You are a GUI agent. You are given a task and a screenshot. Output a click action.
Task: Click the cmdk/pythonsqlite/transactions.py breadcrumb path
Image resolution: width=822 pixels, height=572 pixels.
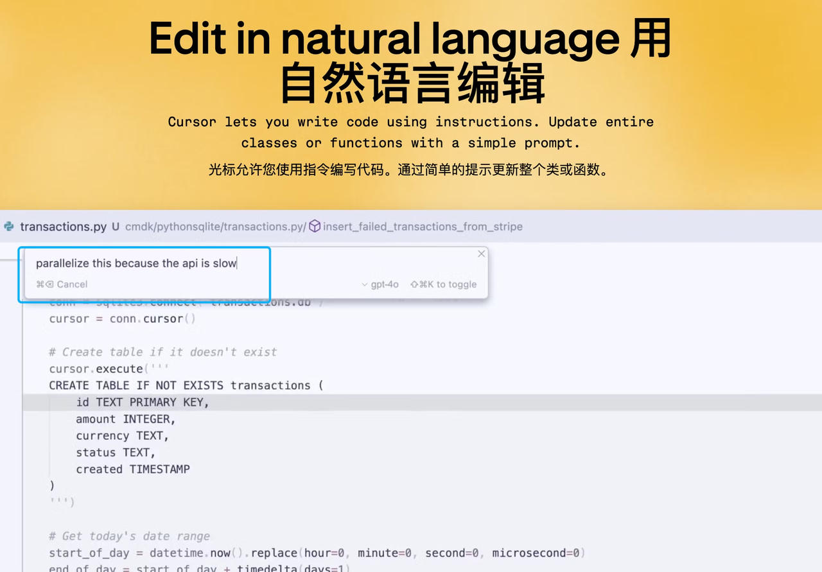point(216,227)
